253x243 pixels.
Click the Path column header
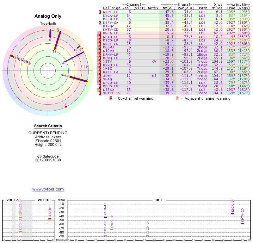203,8
